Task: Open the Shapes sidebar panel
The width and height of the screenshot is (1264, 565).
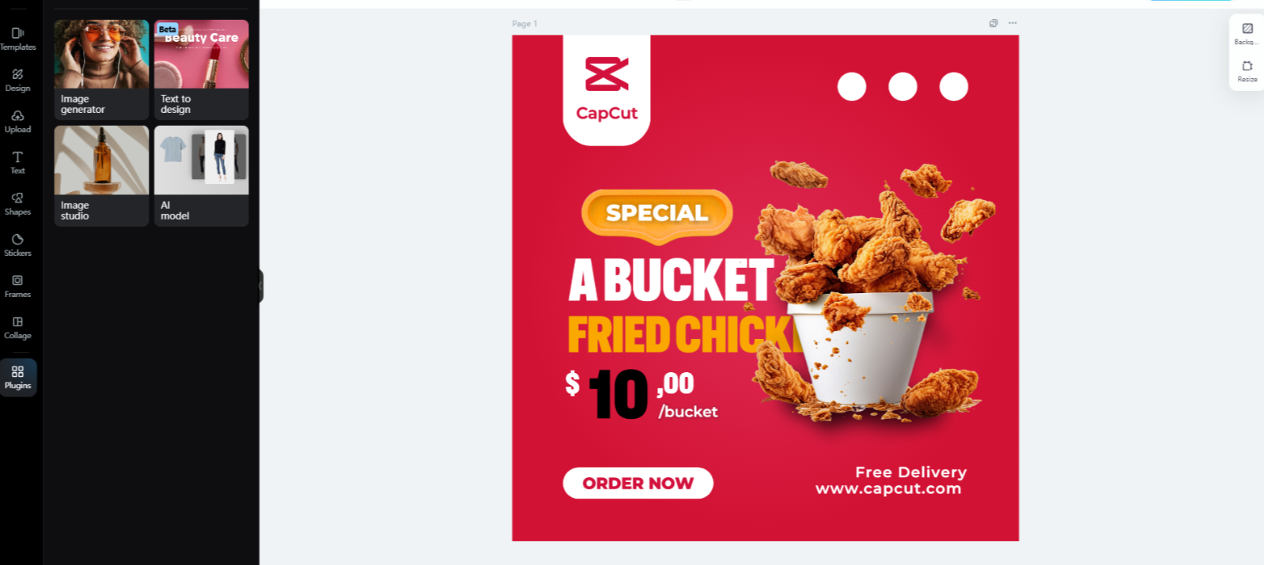Action: point(17,203)
